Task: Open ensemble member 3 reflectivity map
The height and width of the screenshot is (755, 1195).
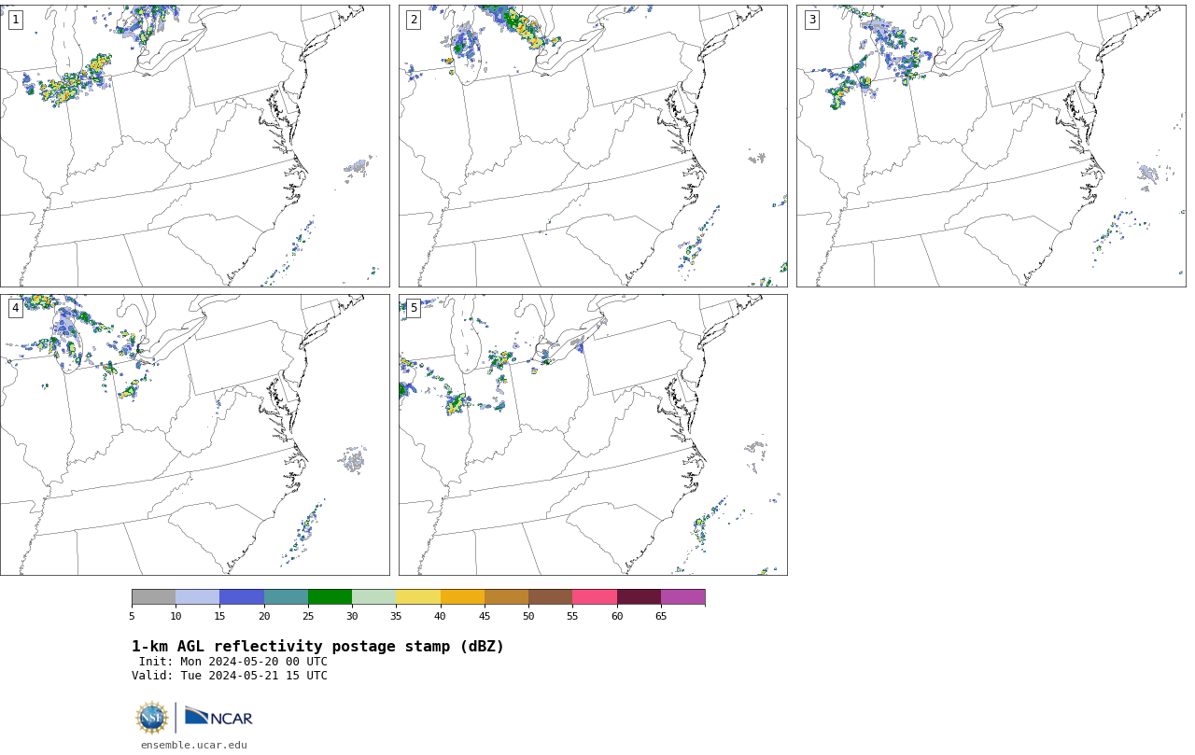Action: pos(991,146)
